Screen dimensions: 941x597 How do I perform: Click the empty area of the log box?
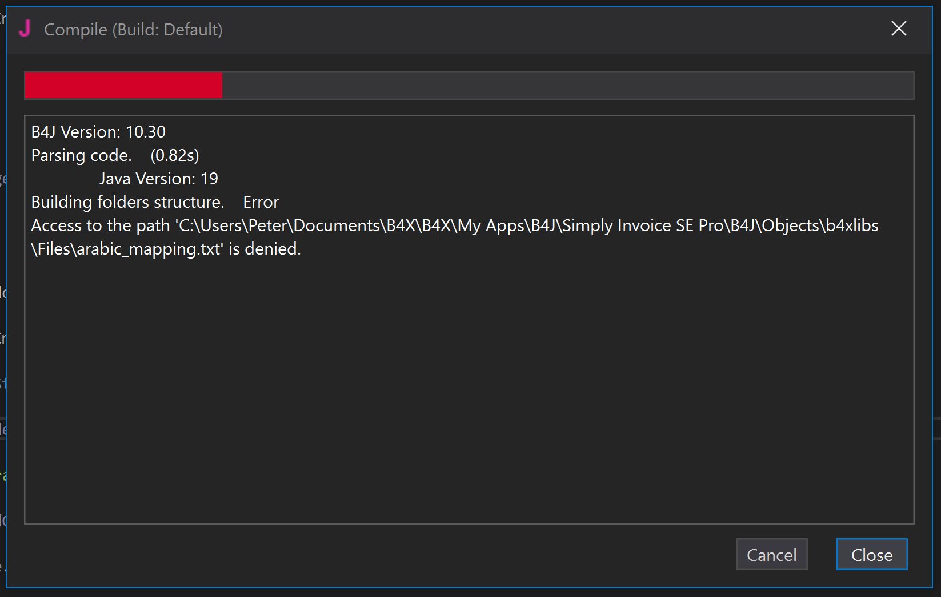(469, 388)
